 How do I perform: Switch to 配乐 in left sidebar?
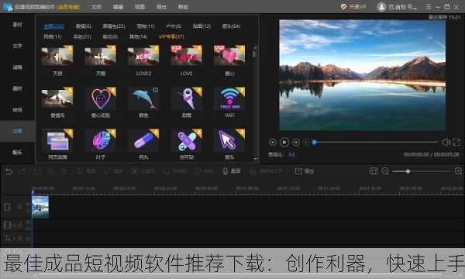[x=18, y=153]
